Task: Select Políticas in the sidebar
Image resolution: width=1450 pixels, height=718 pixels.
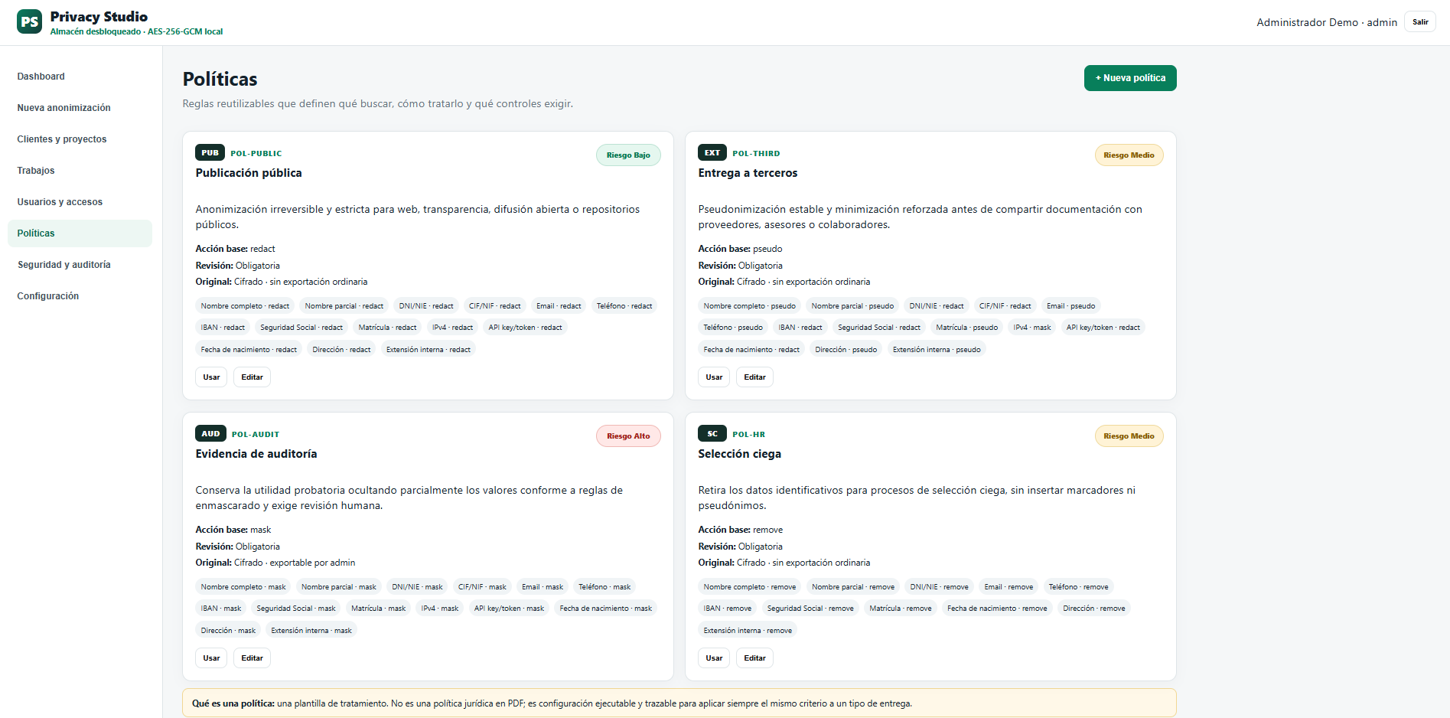Action: pyautogui.click(x=80, y=233)
